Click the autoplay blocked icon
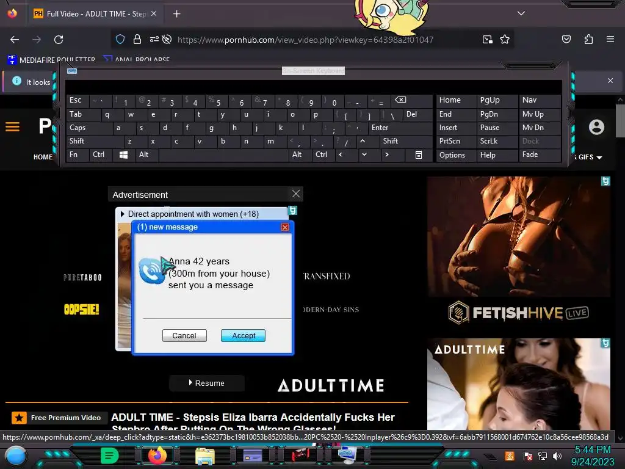 click(x=167, y=39)
